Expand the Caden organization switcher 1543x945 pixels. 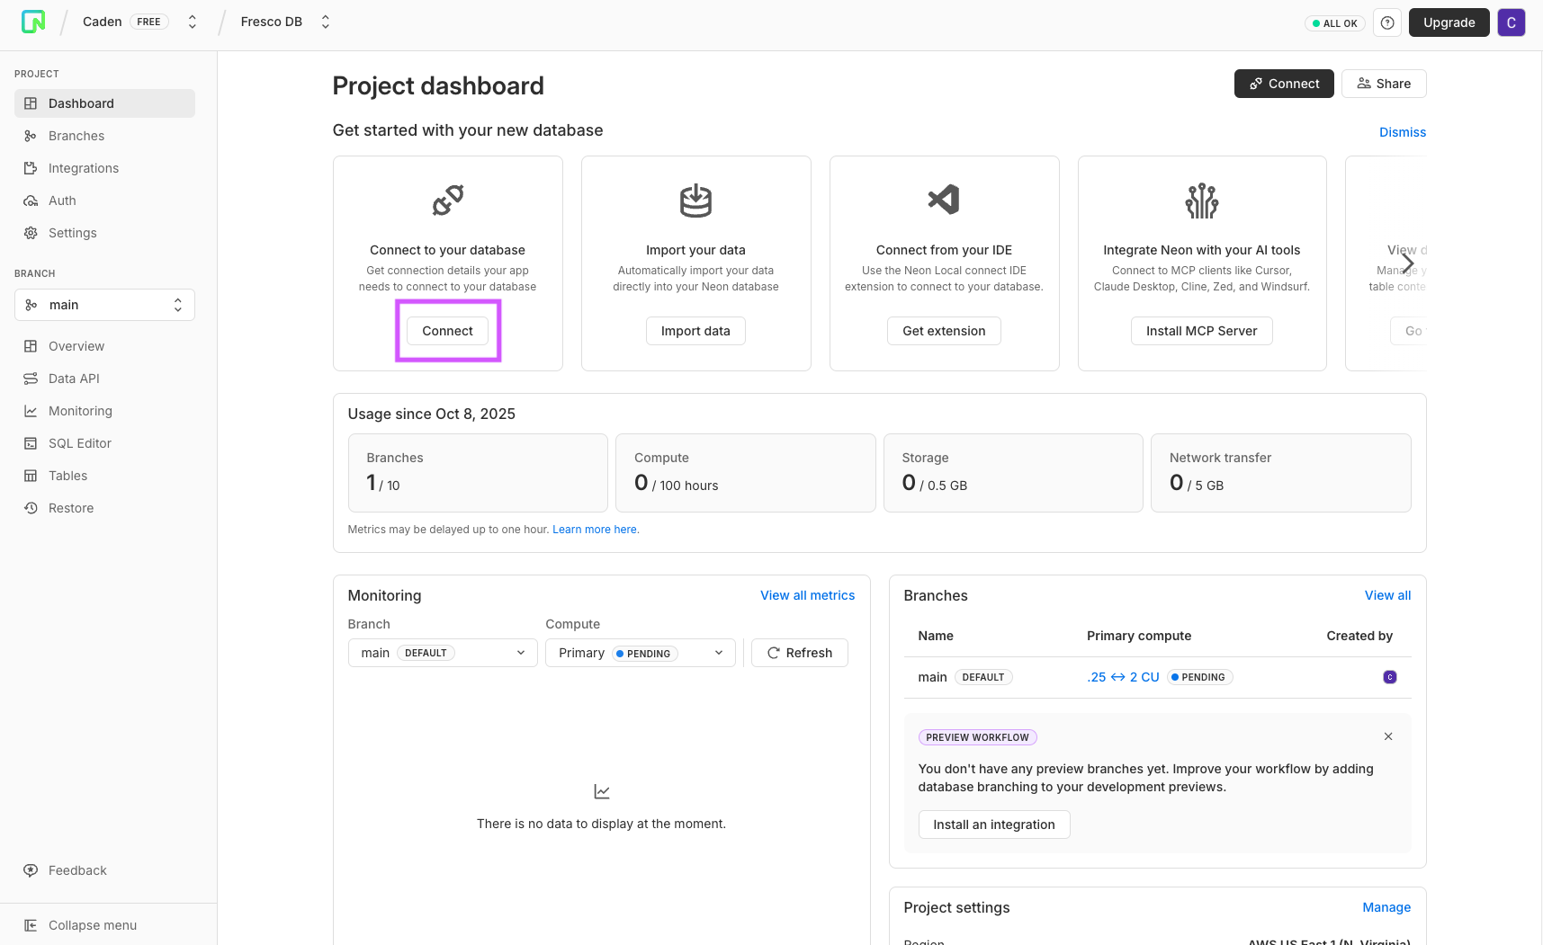(192, 22)
